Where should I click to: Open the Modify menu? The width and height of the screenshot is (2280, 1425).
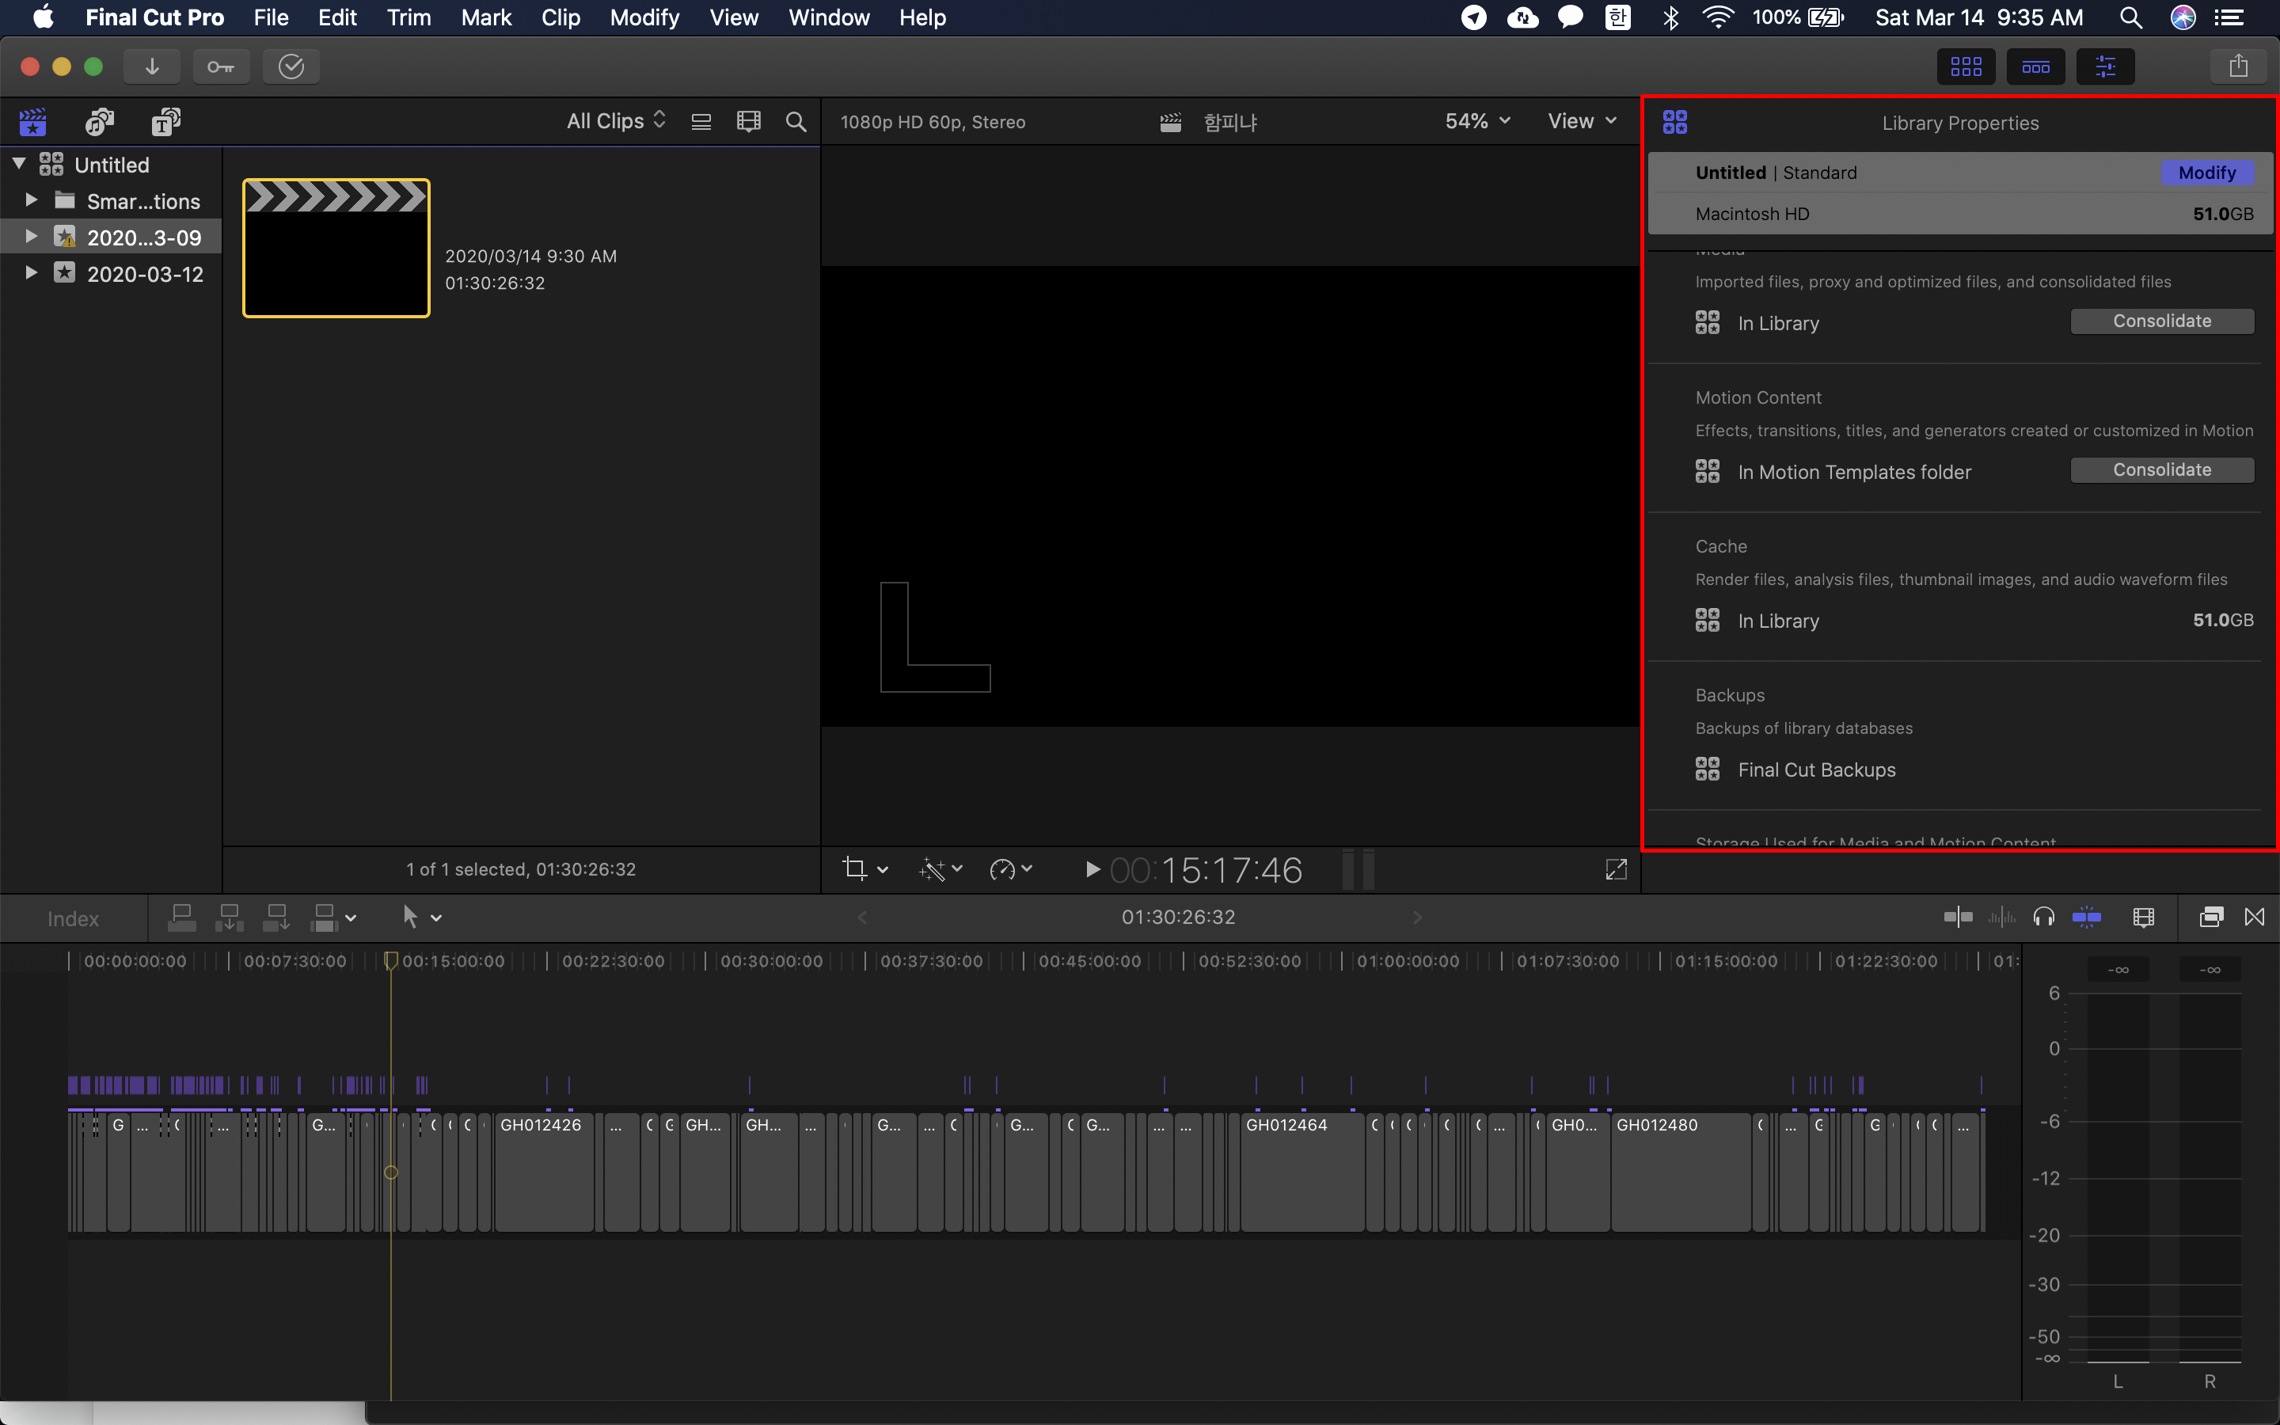tap(644, 18)
